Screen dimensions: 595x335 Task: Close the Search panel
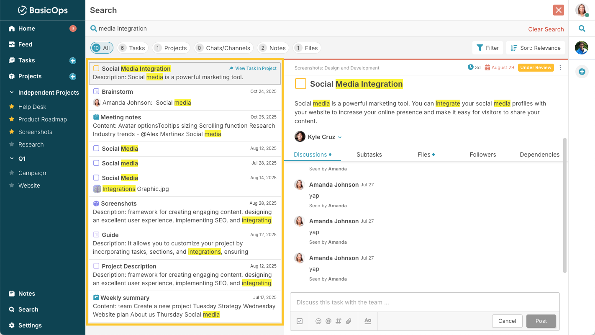click(x=558, y=10)
